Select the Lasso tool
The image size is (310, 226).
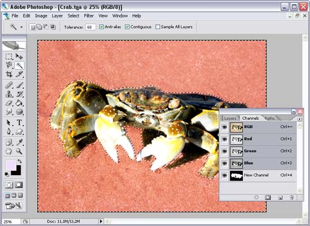[9, 65]
